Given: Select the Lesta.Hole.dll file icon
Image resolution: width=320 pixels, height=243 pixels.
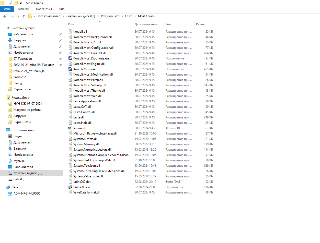Looking at the screenshot, I should click(70, 123).
